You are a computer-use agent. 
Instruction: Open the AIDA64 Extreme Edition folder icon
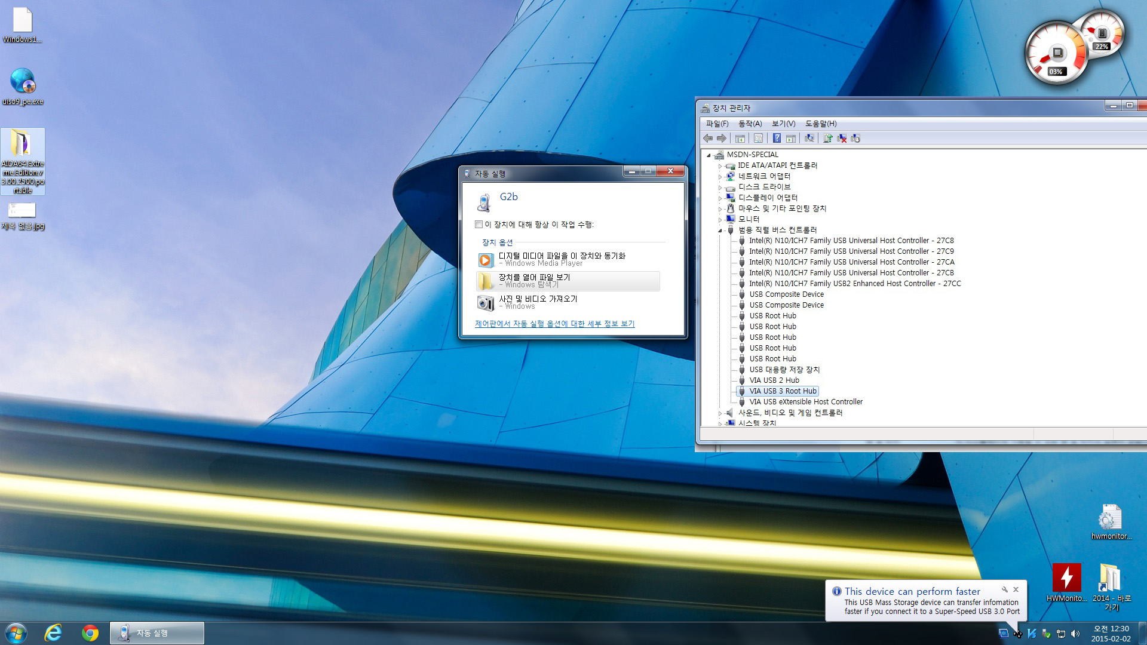(23, 161)
